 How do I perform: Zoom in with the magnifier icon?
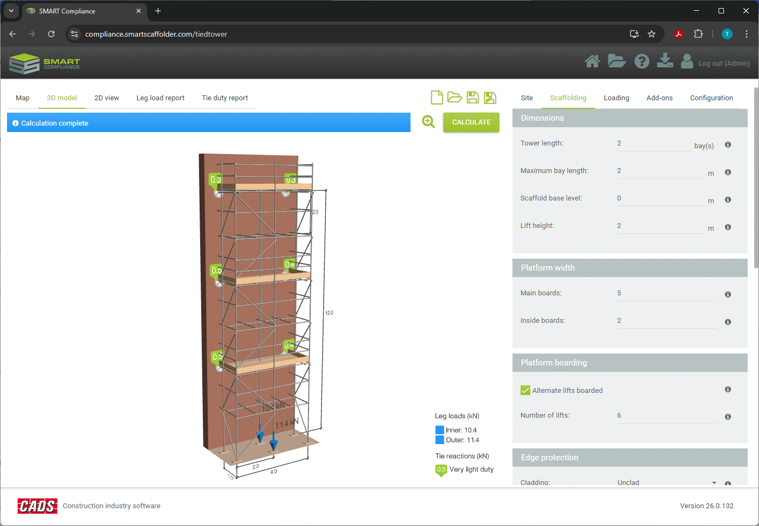pyautogui.click(x=428, y=122)
